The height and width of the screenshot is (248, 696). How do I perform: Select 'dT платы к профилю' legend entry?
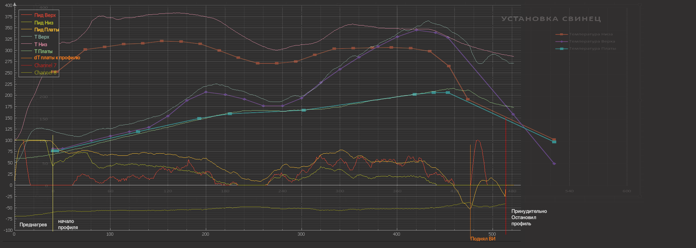[x=50, y=58]
